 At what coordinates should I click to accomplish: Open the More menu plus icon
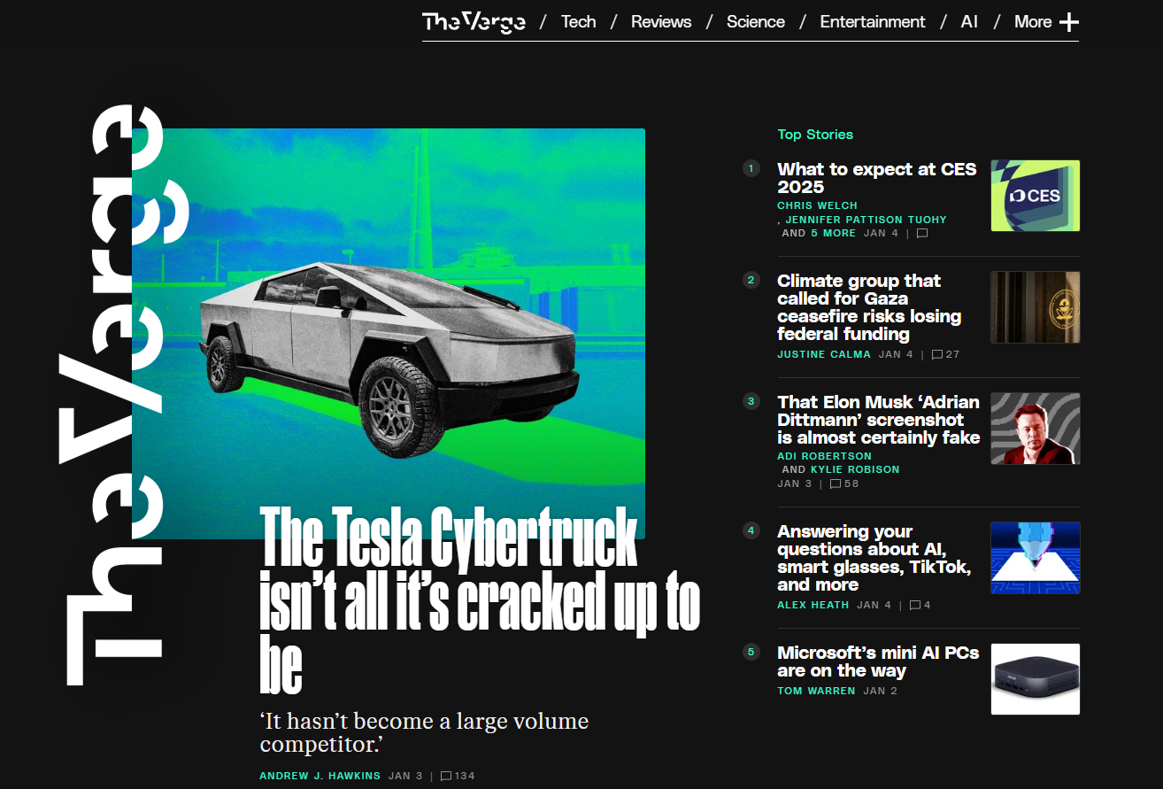point(1069,22)
